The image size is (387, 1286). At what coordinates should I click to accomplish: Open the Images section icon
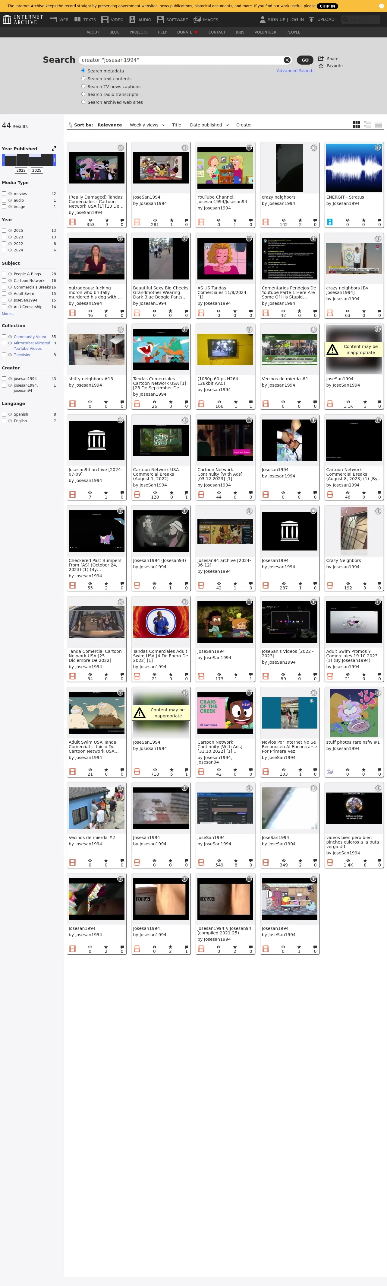tap(197, 20)
